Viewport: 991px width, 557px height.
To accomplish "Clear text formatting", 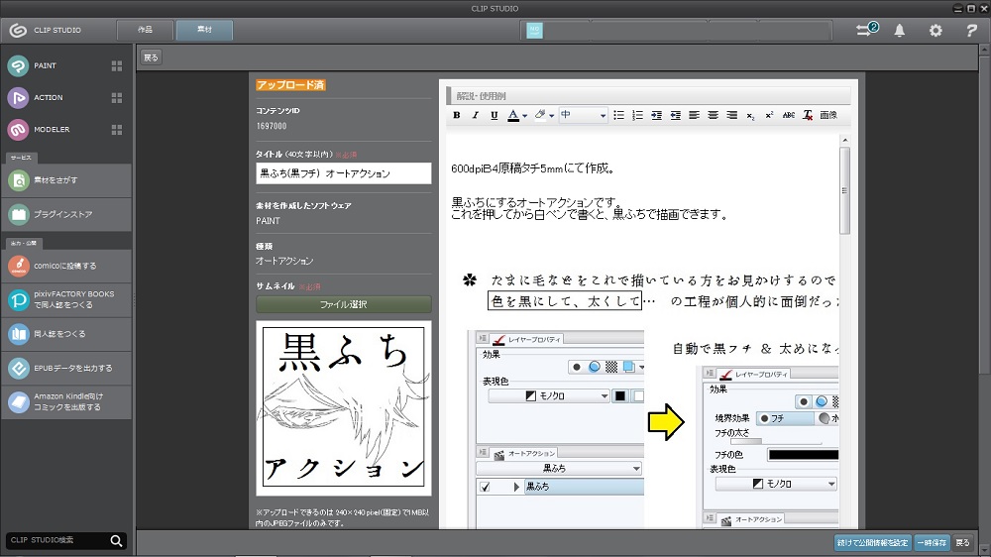I will [808, 115].
